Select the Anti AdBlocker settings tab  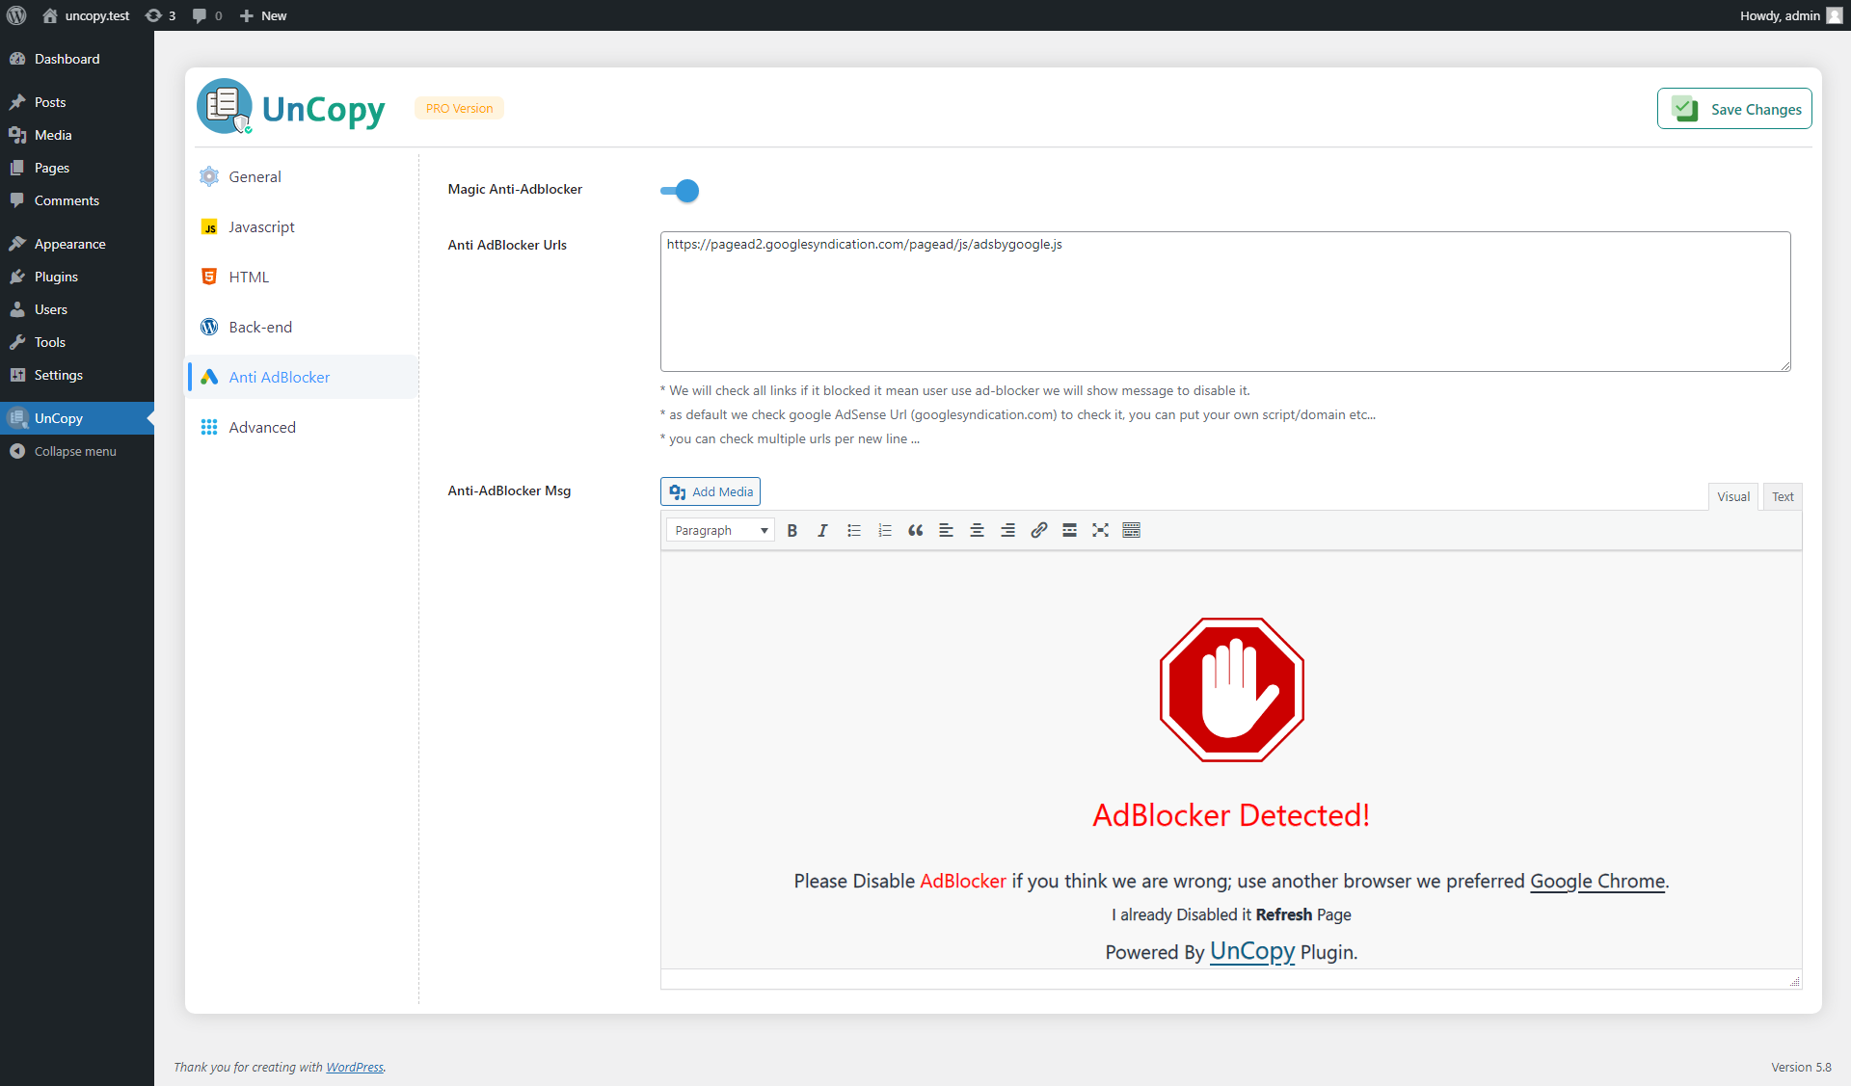[303, 377]
